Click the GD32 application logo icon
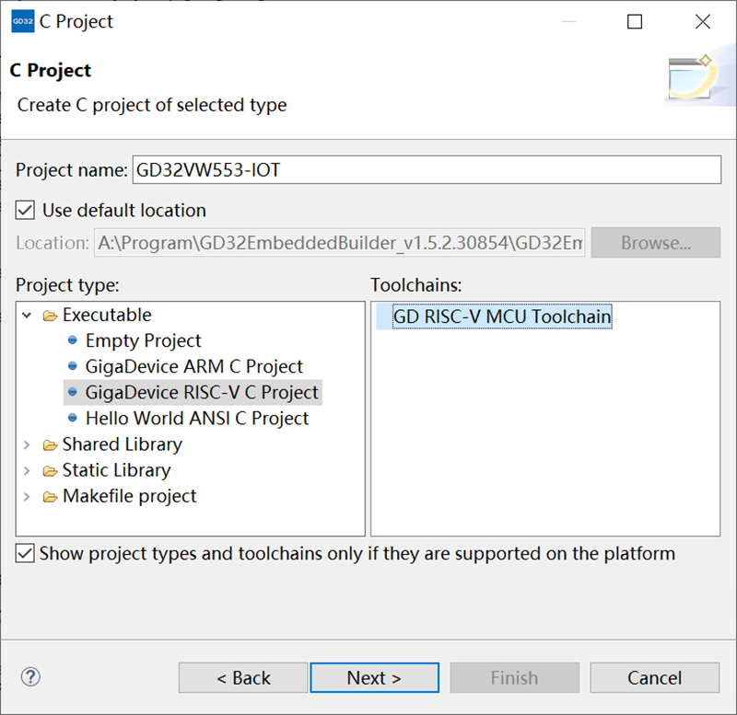737x715 pixels. (x=22, y=21)
